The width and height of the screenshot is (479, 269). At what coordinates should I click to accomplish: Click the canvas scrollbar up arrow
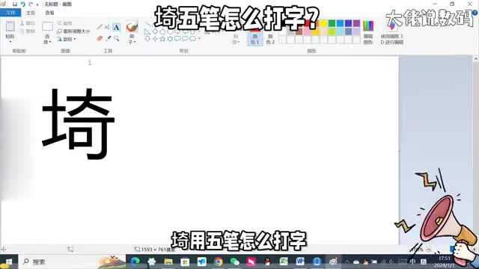476,59
